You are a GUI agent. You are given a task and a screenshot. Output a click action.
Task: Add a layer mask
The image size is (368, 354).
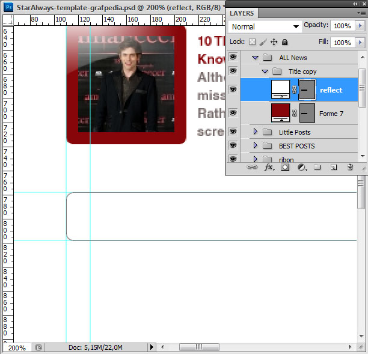[x=285, y=167]
